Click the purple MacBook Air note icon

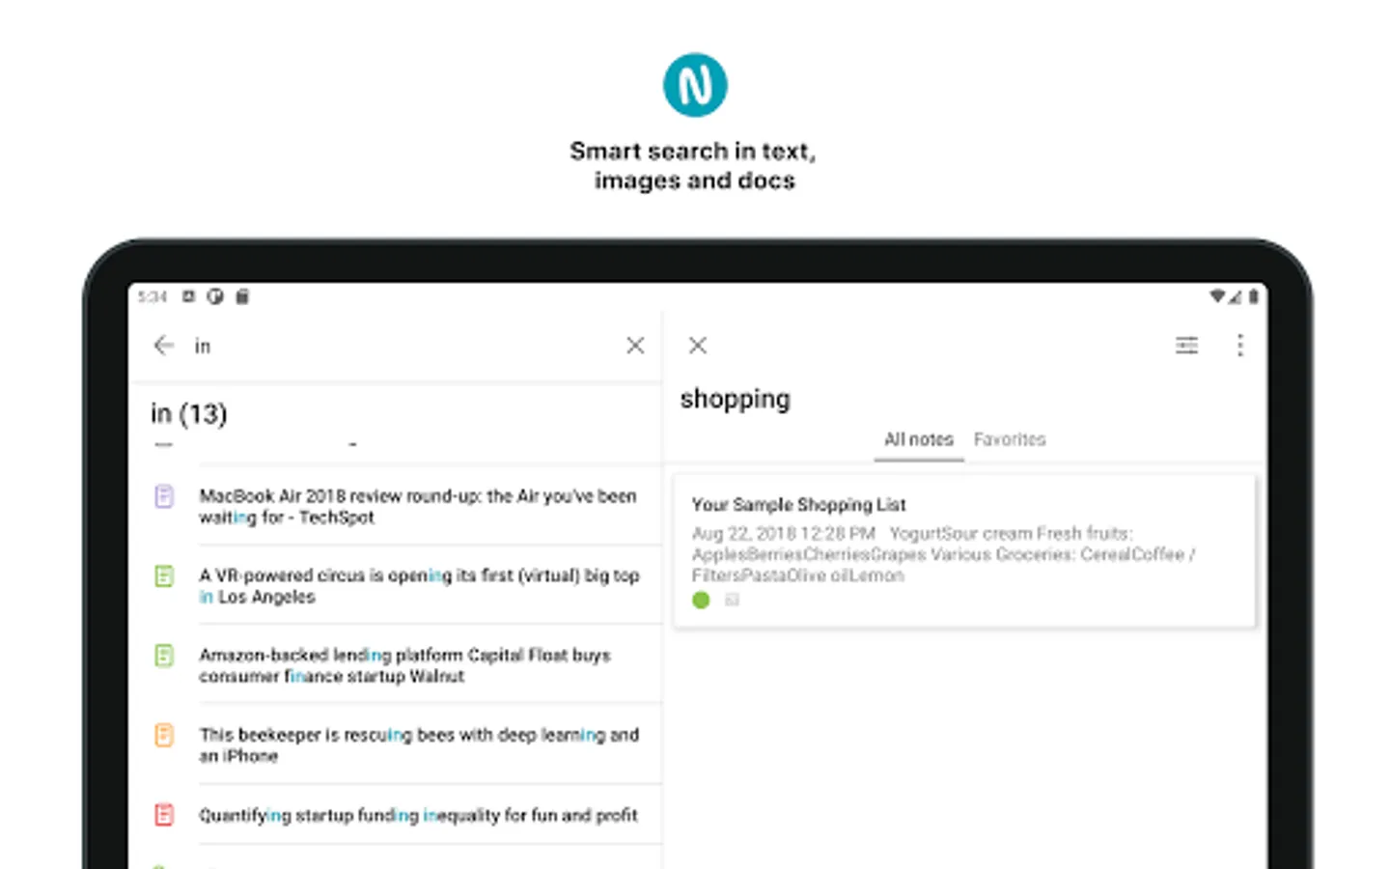click(164, 496)
